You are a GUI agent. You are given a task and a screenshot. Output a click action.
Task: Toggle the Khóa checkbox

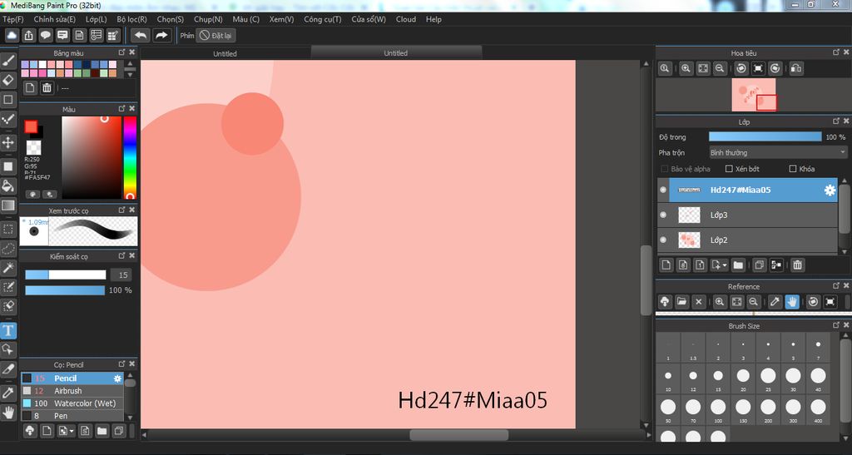pos(793,169)
